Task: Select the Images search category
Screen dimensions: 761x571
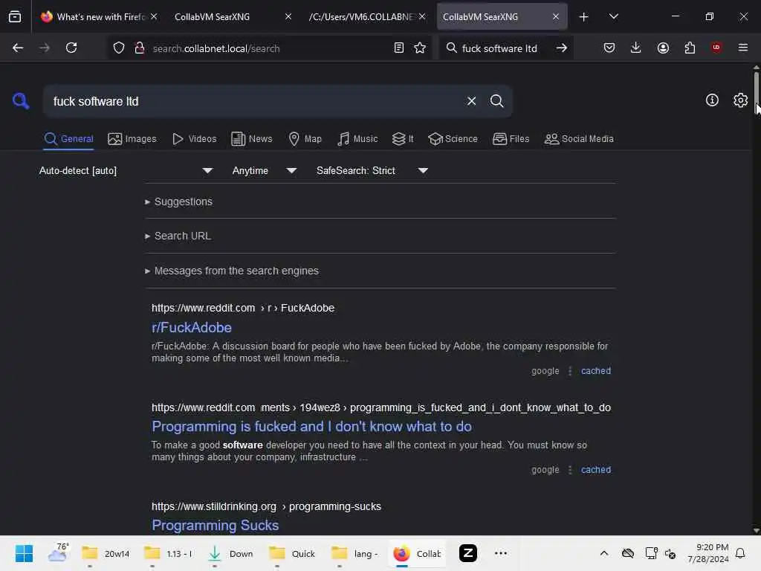Action: [x=132, y=139]
